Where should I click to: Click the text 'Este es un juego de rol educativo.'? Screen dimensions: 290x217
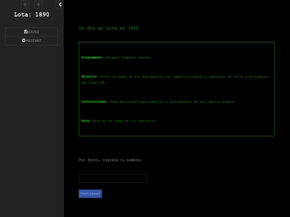(125, 121)
